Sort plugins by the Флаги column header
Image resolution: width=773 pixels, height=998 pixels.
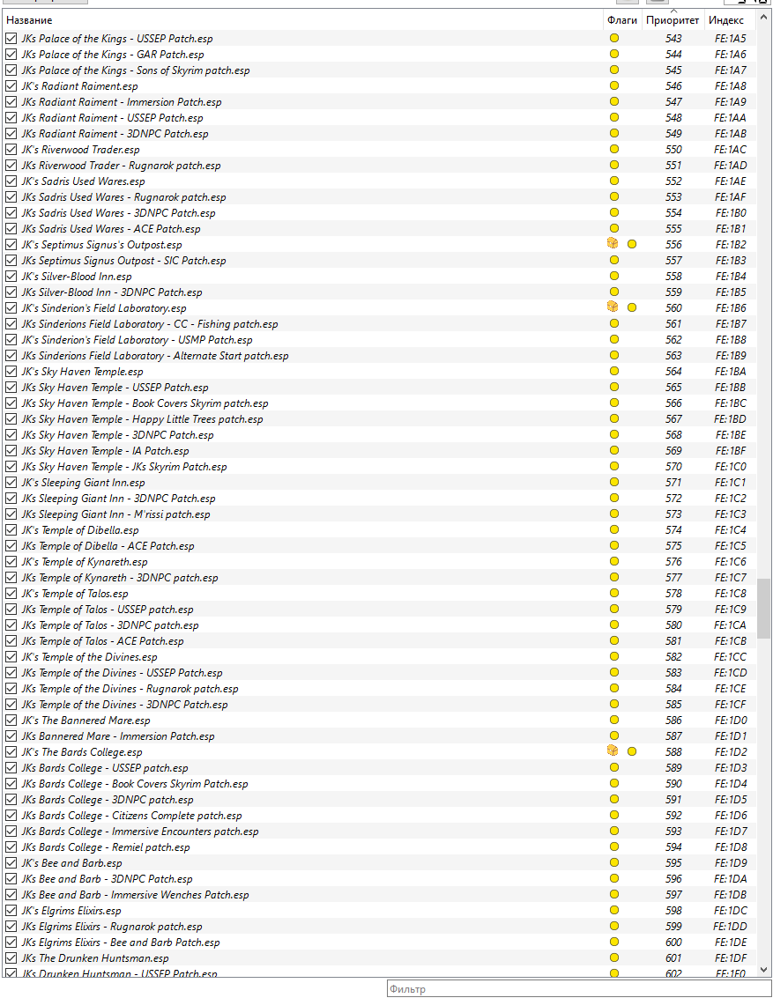[x=622, y=19]
